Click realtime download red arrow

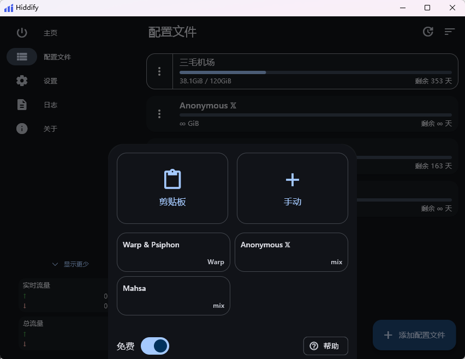(x=25, y=306)
